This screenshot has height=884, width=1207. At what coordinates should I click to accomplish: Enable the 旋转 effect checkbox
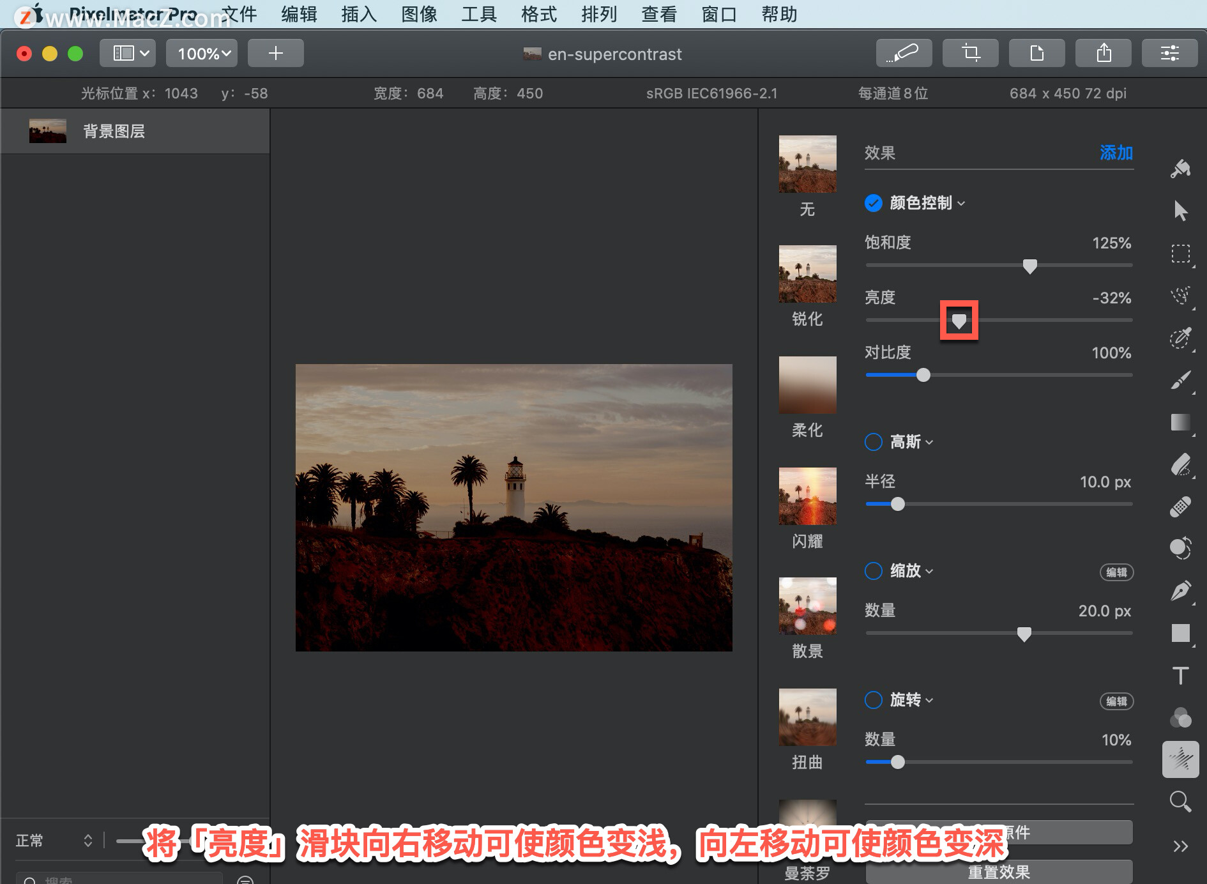pos(873,700)
